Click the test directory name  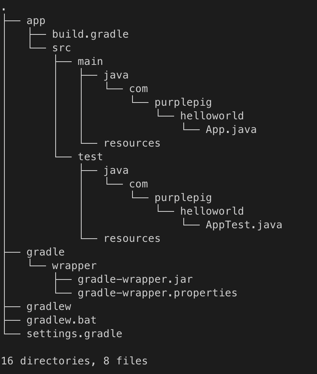[x=90, y=157]
